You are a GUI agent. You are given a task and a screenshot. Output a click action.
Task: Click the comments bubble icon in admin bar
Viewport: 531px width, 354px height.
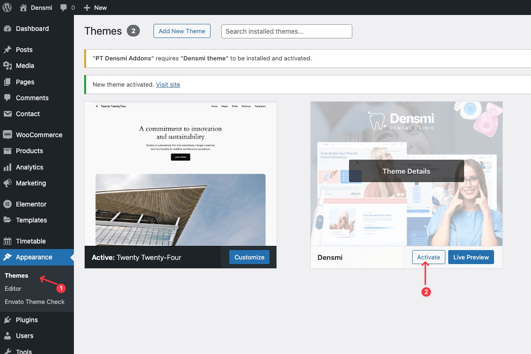tap(64, 8)
